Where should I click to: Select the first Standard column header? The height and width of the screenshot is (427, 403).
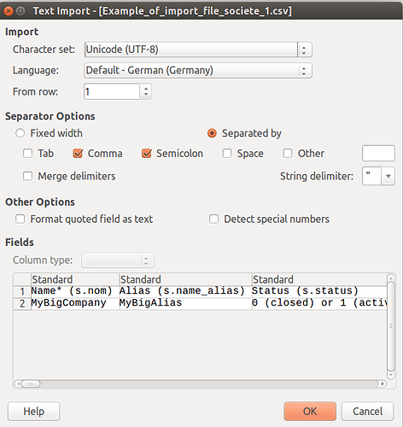[75, 279]
